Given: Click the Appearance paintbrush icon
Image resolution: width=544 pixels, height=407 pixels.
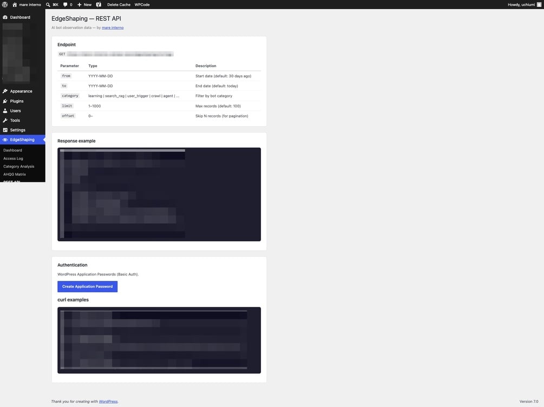Looking at the screenshot, I should pyautogui.click(x=5, y=91).
